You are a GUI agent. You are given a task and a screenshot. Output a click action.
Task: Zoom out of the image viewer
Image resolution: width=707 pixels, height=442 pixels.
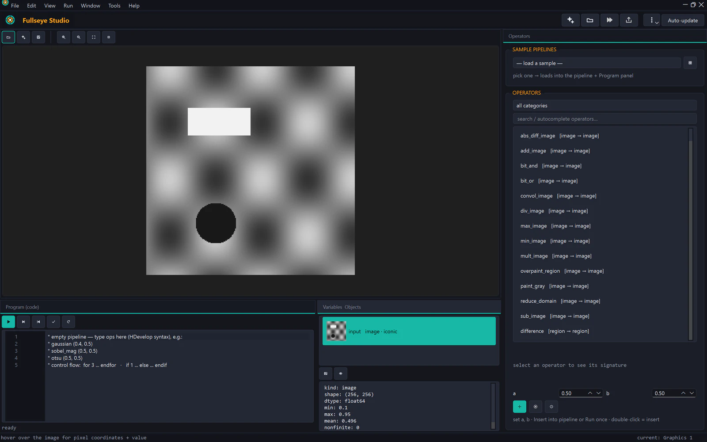tap(79, 37)
